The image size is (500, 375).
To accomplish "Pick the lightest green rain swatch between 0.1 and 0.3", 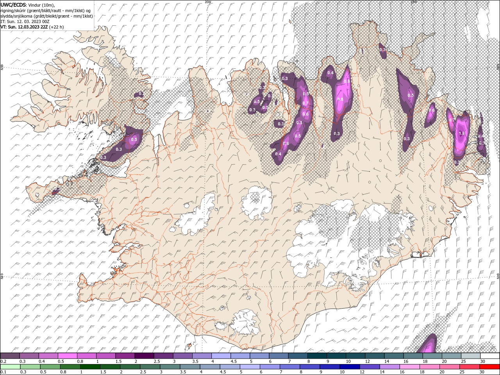I will point(10,367).
